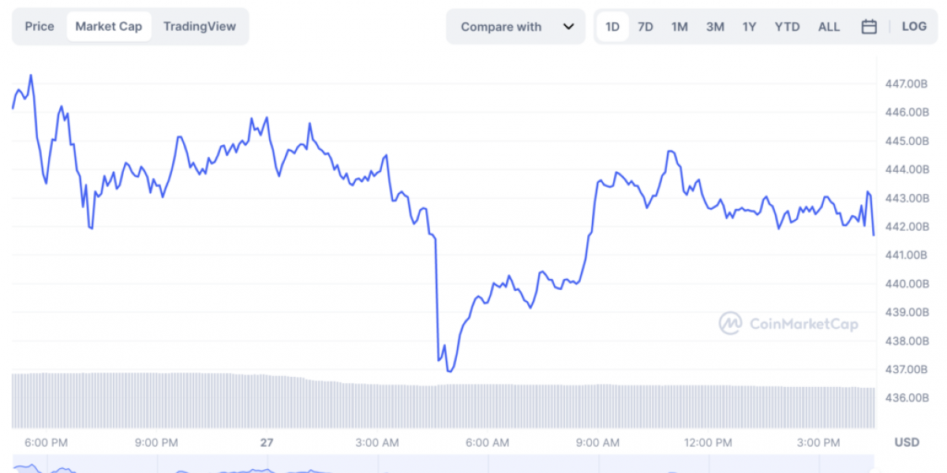
Task: Click the Compare with chevron arrow
Action: 568,27
